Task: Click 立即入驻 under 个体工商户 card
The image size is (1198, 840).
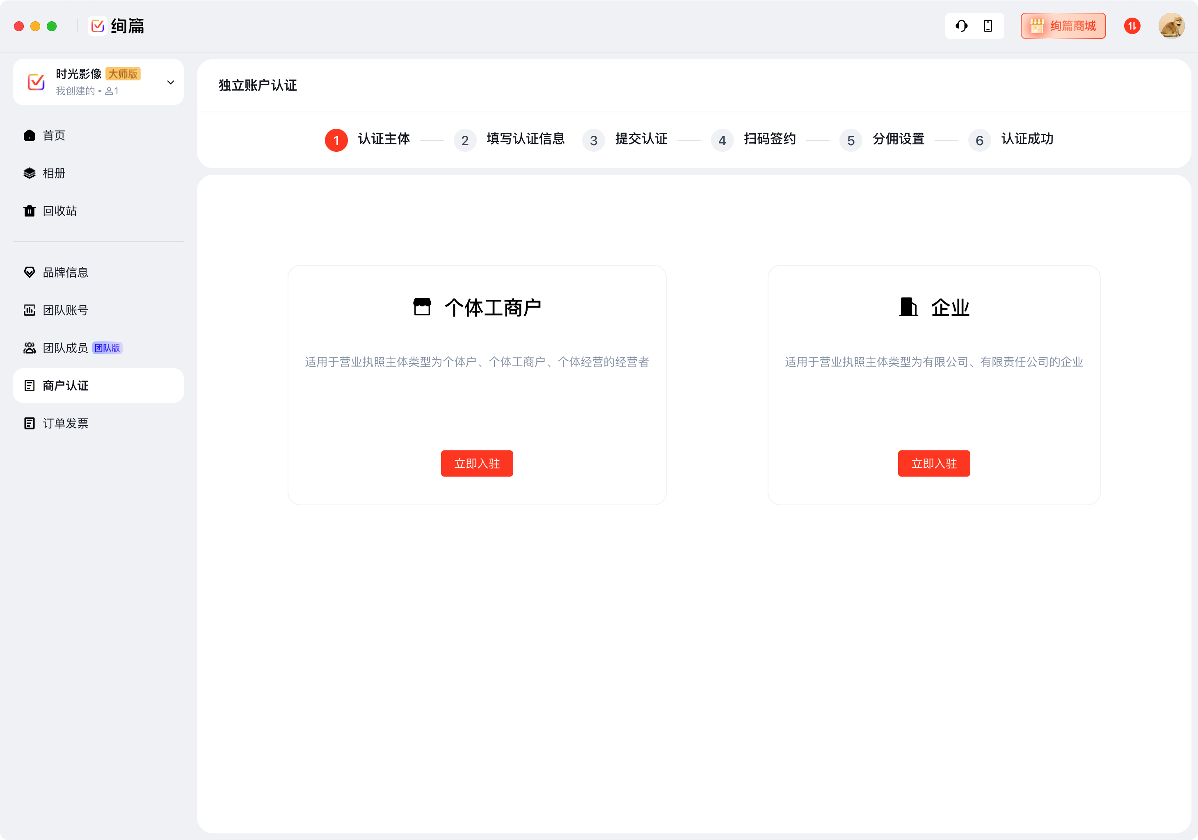Action: pyautogui.click(x=476, y=463)
